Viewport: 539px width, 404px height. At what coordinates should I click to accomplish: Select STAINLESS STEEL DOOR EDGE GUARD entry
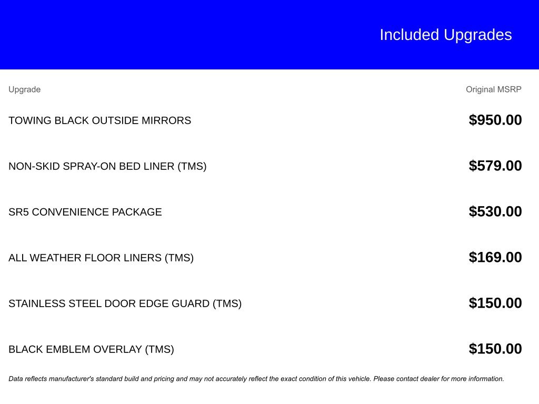pyautogui.click(x=125, y=304)
